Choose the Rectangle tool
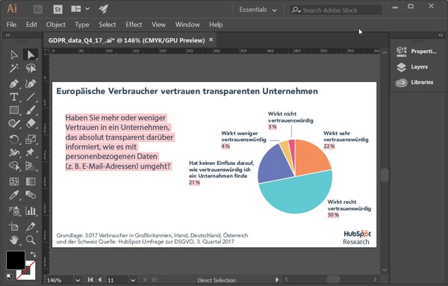The image size is (448, 286). pos(13,110)
